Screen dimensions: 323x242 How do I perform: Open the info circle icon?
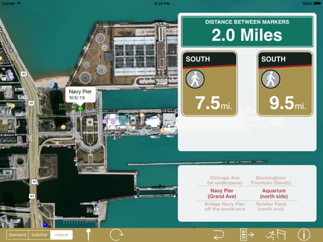point(303,235)
